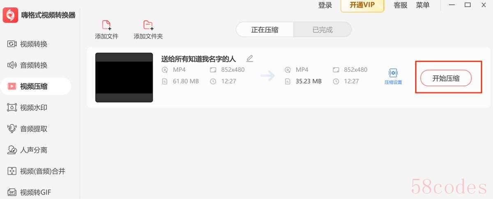The image size is (493, 199).
Task: Open the 客服 customer service link
Action: pos(401,5)
